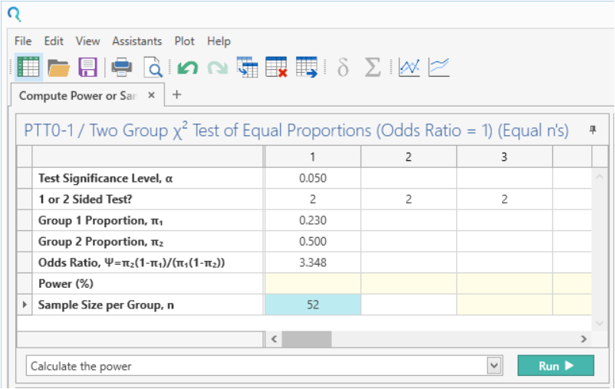Viewport: 615px width, 389px height.
Task: Open the Help menu
Action: coord(219,41)
